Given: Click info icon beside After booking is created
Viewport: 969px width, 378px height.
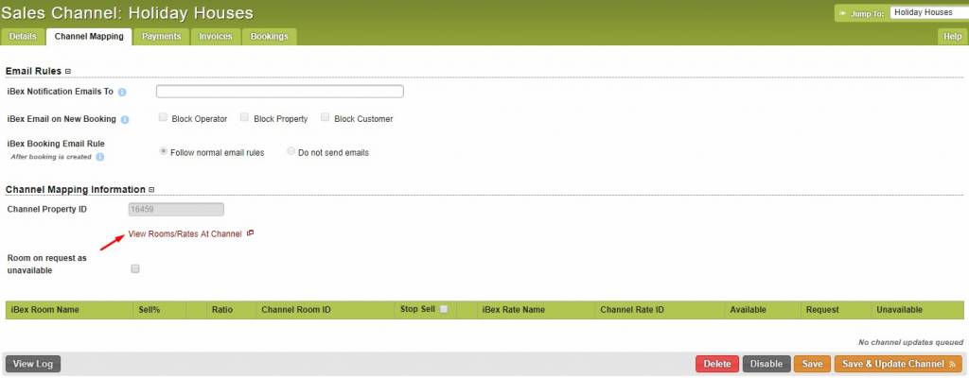Looking at the screenshot, I should [x=100, y=157].
